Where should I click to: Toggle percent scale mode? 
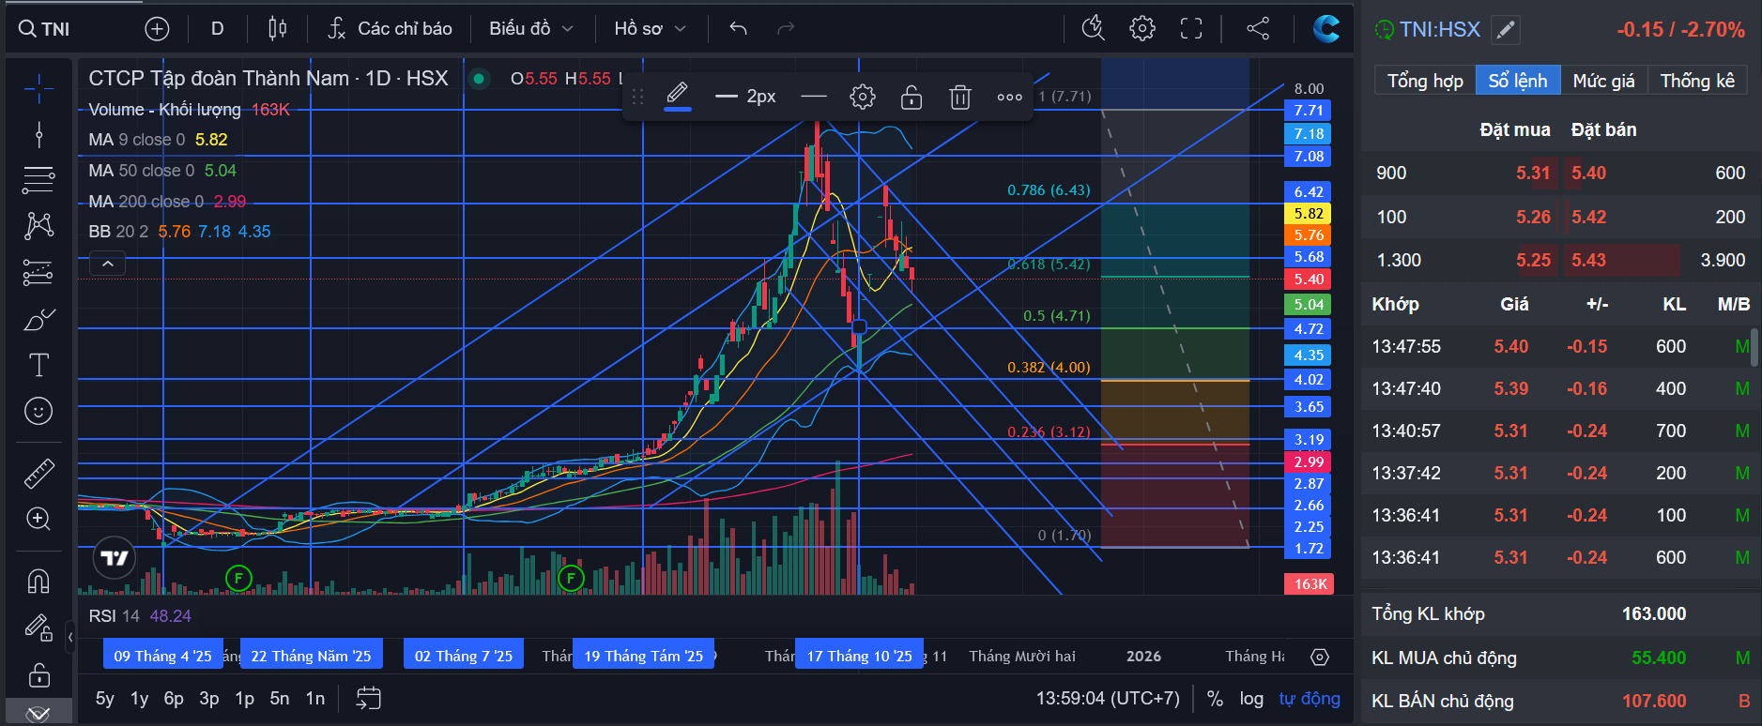pos(1215,698)
